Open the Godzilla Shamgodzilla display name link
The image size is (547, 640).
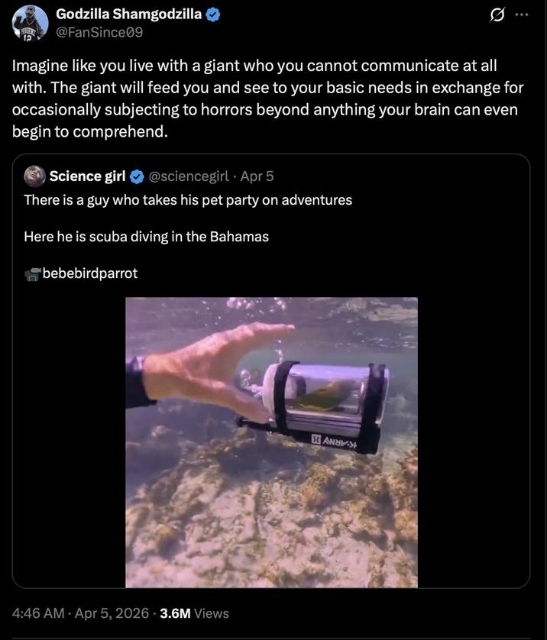click(x=128, y=14)
